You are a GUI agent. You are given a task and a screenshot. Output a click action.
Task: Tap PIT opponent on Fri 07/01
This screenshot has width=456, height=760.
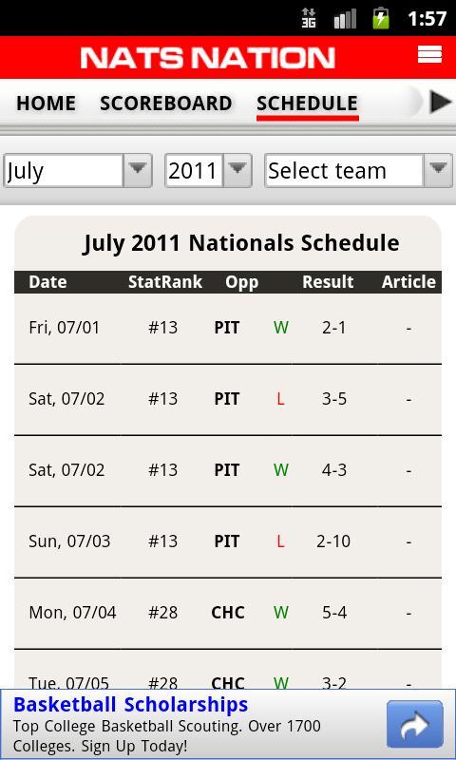(227, 328)
